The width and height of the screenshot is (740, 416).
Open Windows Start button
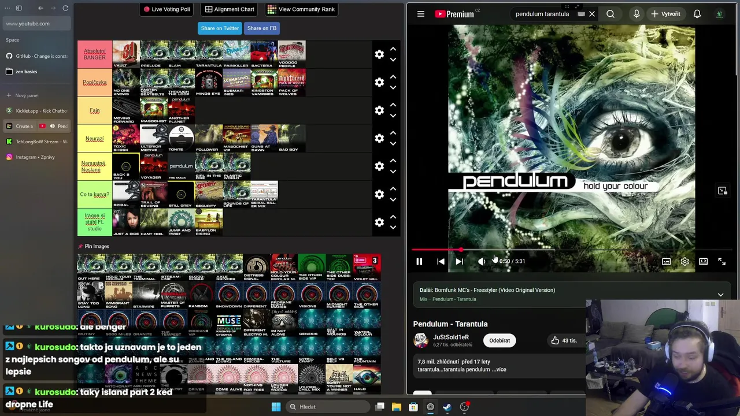coord(276,407)
